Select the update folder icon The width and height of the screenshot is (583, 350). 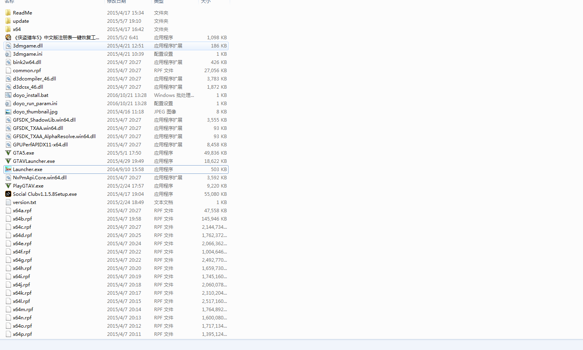click(x=8, y=21)
